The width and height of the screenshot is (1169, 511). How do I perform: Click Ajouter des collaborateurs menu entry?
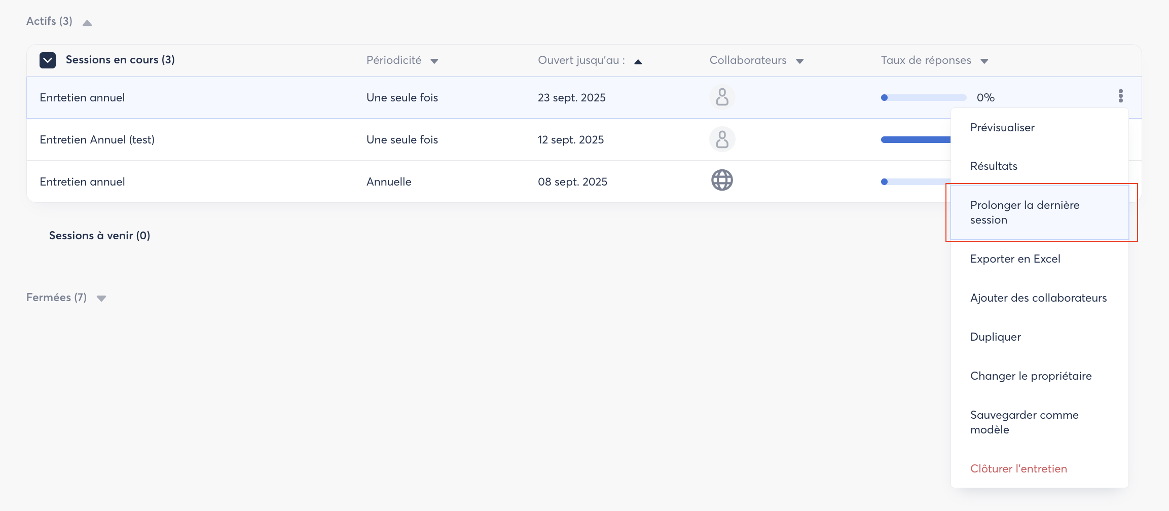1038,298
